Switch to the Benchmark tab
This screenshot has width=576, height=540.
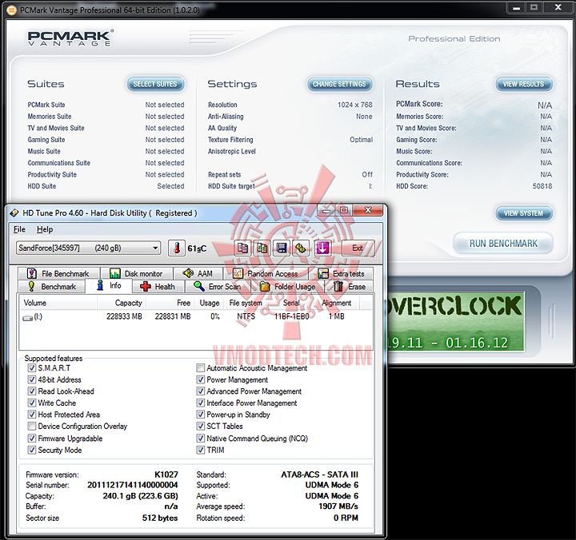[52, 287]
